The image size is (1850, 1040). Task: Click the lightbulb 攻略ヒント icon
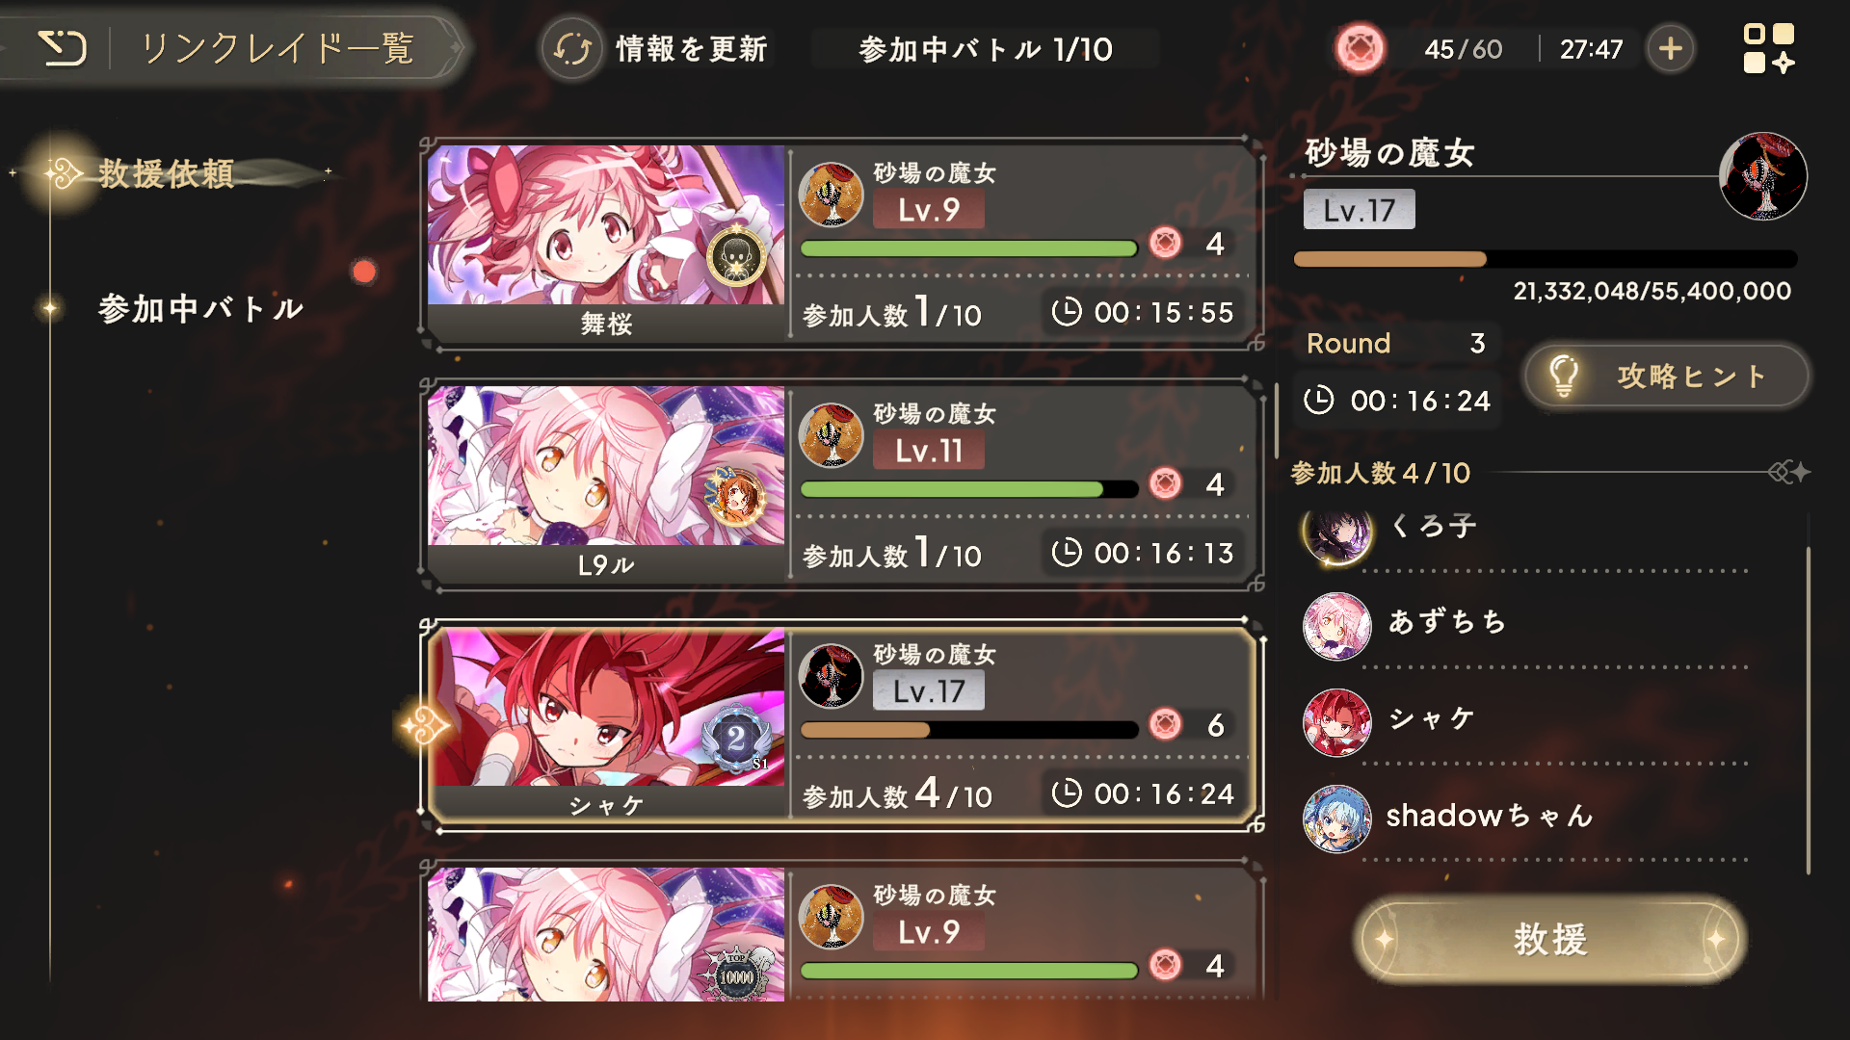tap(1564, 376)
